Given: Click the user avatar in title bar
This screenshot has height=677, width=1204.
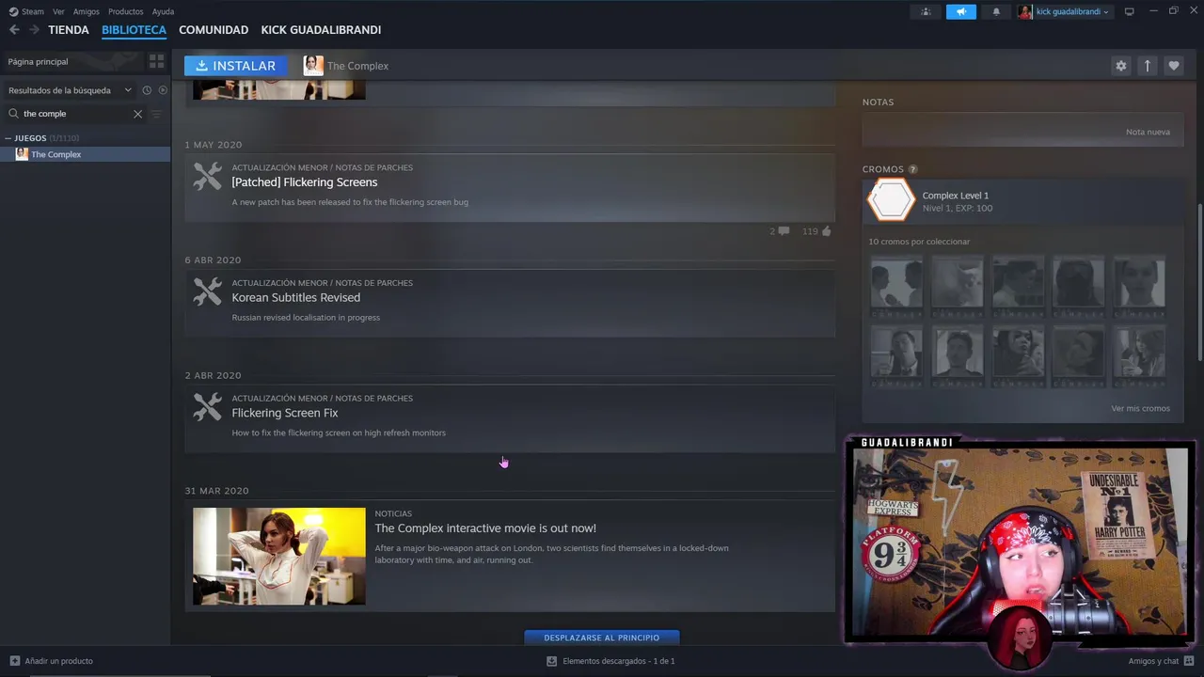Looking at the screenshot, I should (1024, 12).
